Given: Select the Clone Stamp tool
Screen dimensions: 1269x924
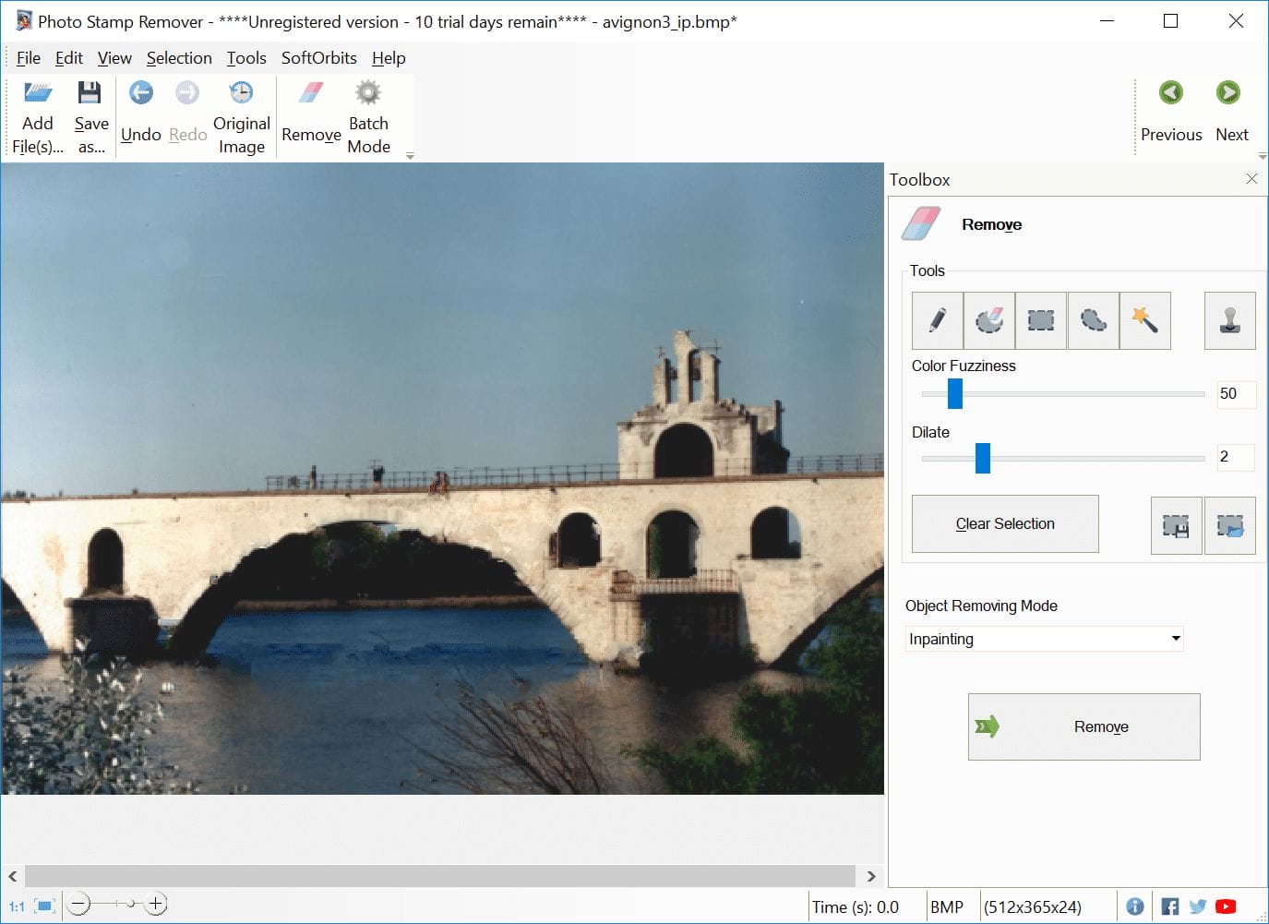Looking at the screenshot, I should click(x=1229, y=320).
